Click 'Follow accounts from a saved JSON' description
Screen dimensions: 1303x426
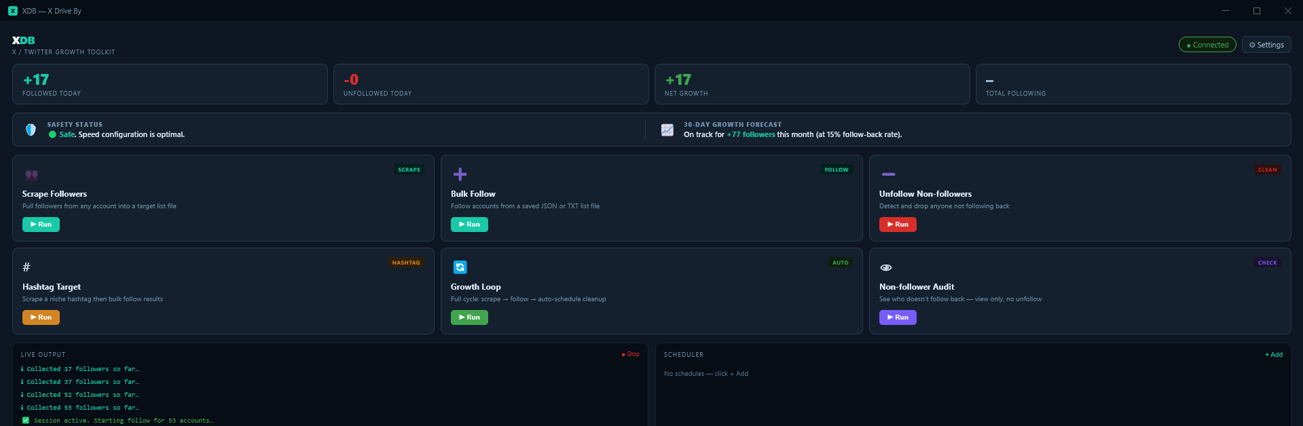(x=525, y=206)
